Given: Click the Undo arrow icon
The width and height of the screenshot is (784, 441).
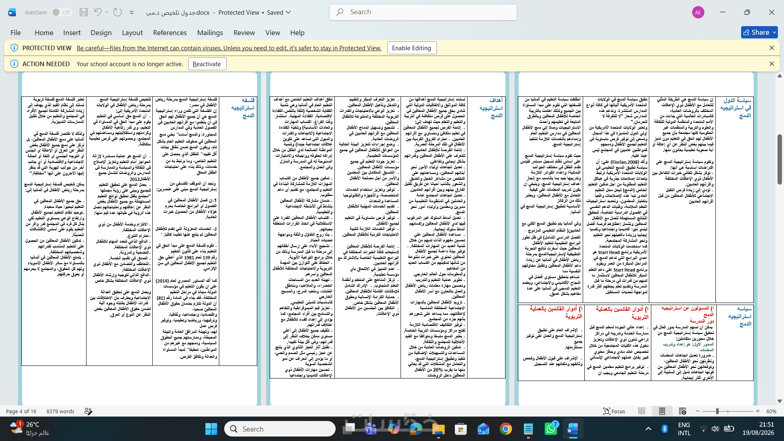Looking at the screenshot, I should pyautogui.click(x=98, y=12).
